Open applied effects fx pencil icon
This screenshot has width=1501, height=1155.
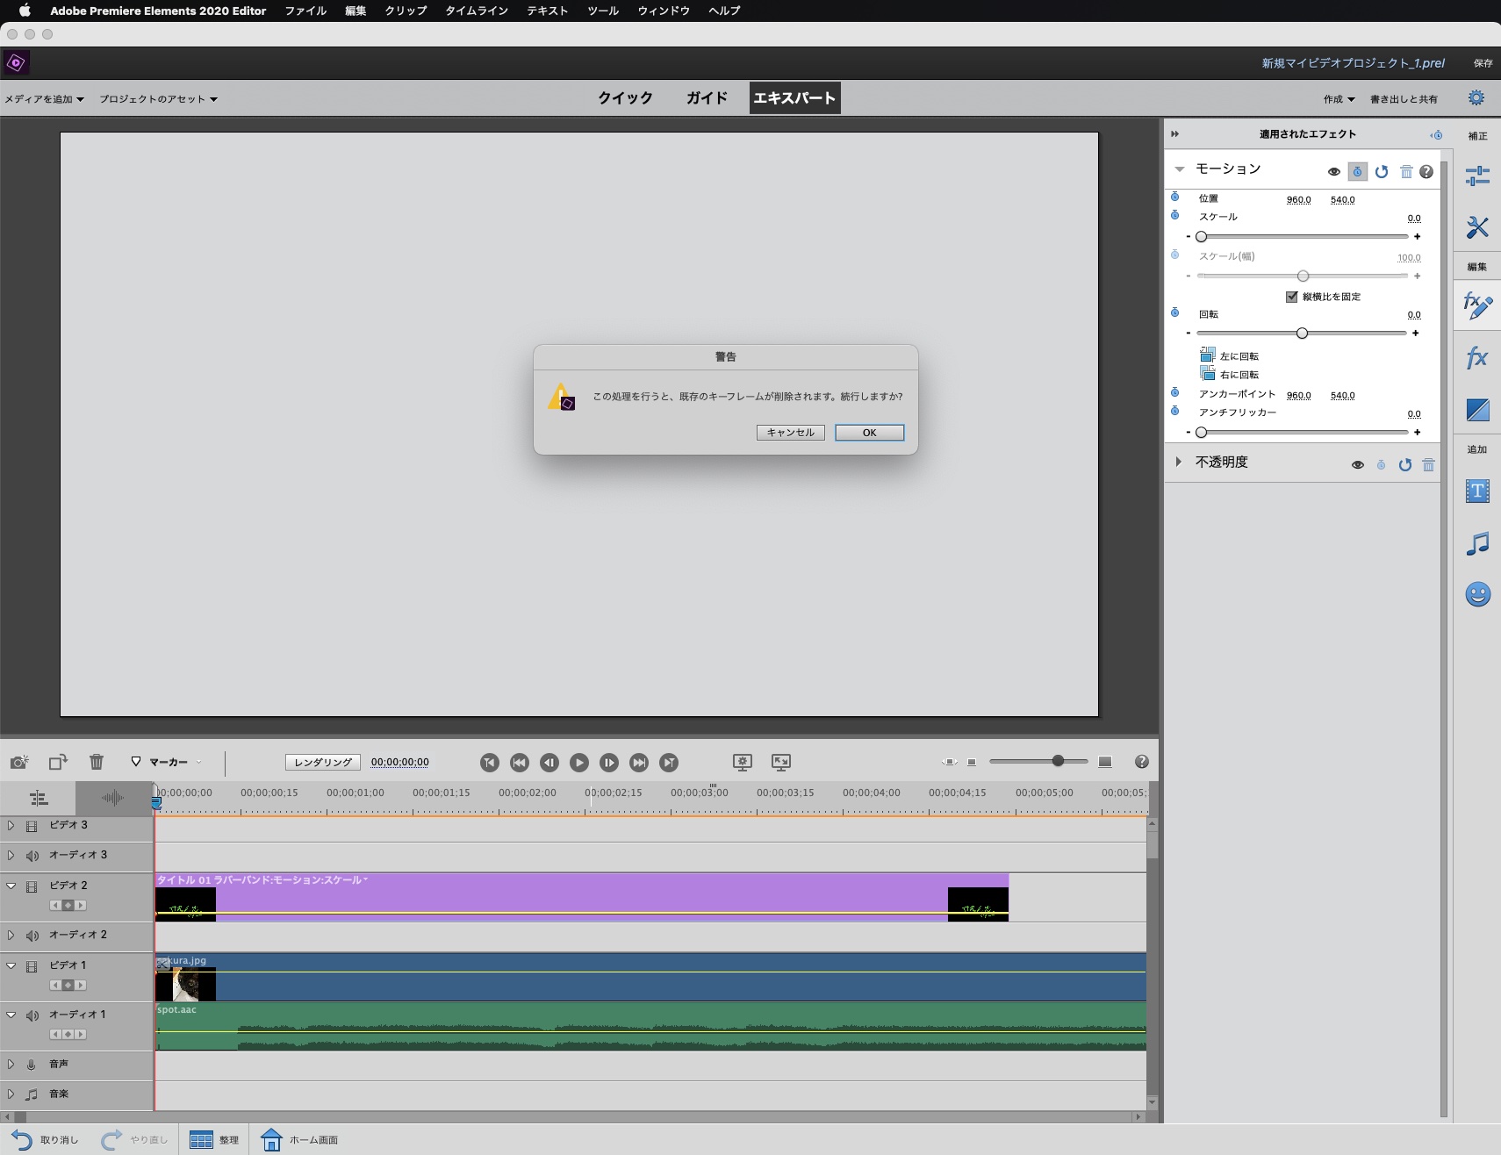pyautogui.click(x=1477, y=305)
